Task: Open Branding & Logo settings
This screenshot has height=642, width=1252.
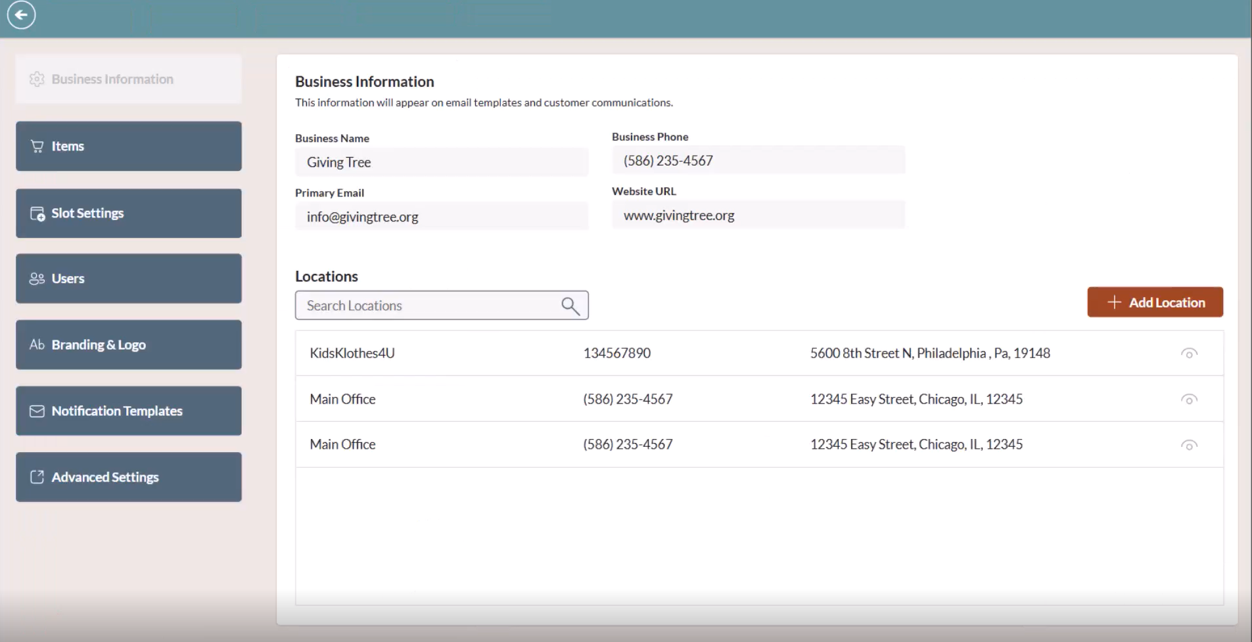Action: 129,344
